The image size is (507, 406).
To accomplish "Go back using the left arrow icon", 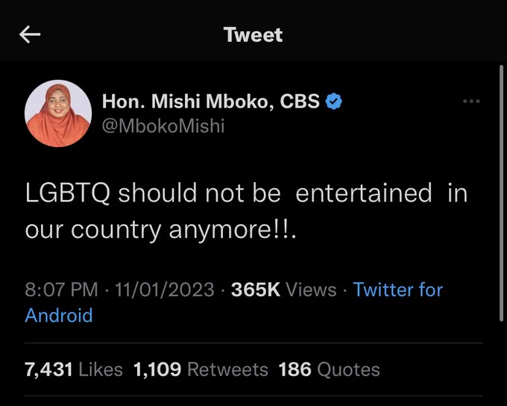I will coord(30,34).
